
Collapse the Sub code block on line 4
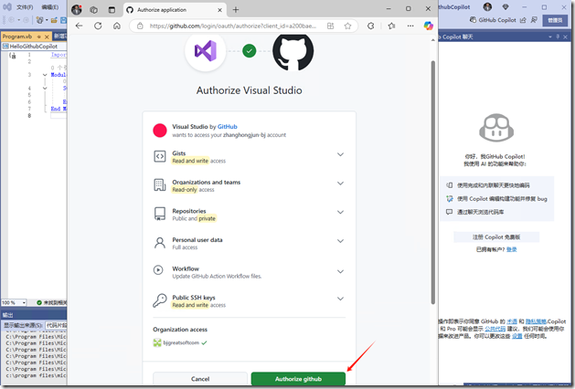tap(45, 89)
